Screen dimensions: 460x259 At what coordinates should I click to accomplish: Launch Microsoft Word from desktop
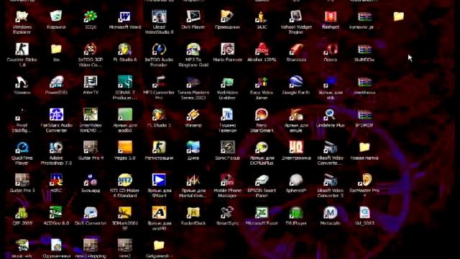point(124,17)
